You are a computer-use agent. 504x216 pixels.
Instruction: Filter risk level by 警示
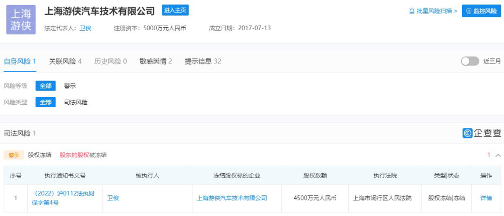click(70, 86)
